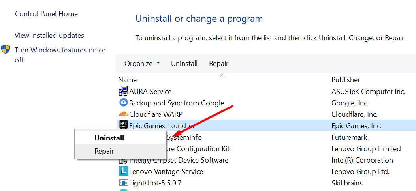416x191 pixels.
Task: Click the Lightshot-5.5.0.7 program icon
Action: point(123,183)
